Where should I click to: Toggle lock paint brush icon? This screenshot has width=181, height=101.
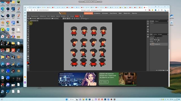point(156,40)
